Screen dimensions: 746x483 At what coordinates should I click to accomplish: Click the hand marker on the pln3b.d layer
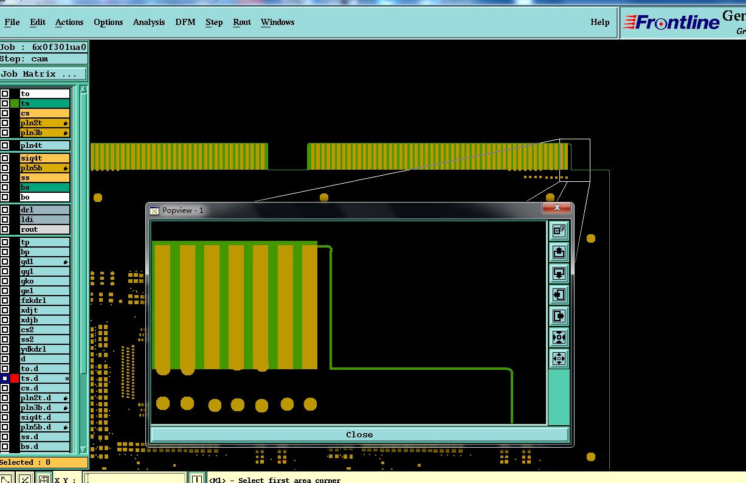[66, 408]
